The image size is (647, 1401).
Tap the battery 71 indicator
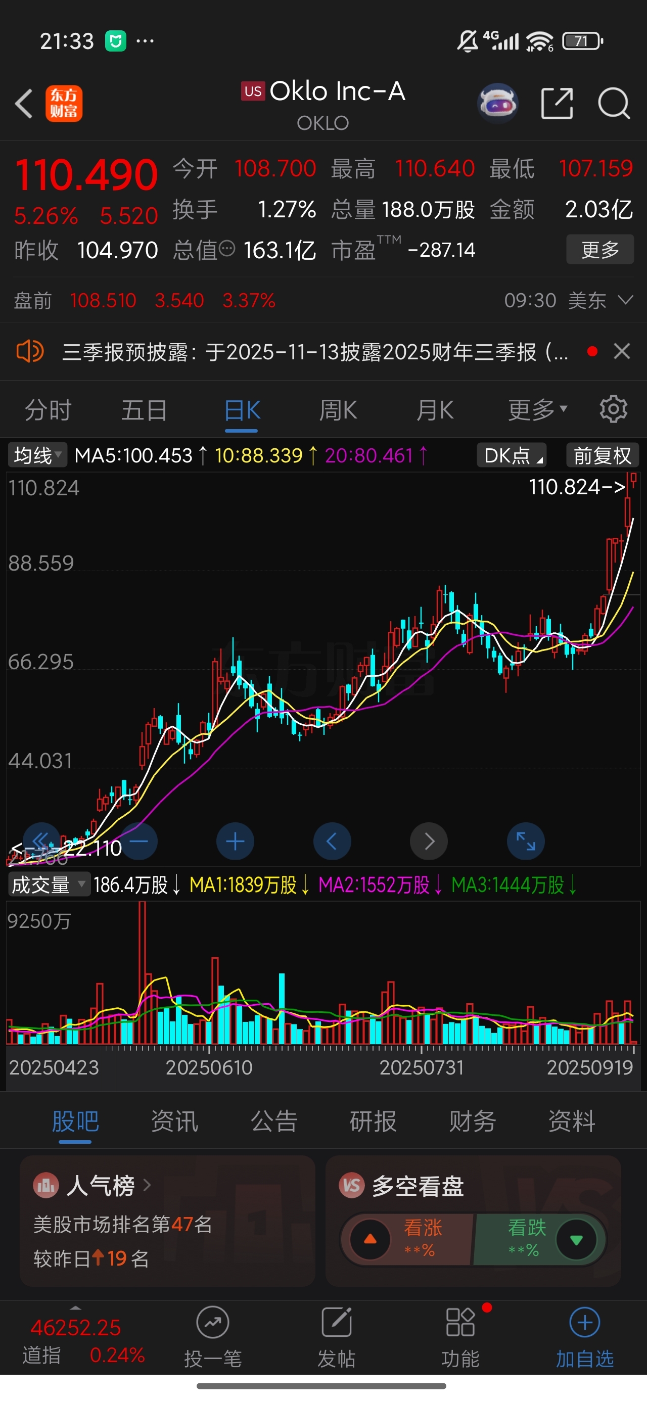click(x=582, y=41)
